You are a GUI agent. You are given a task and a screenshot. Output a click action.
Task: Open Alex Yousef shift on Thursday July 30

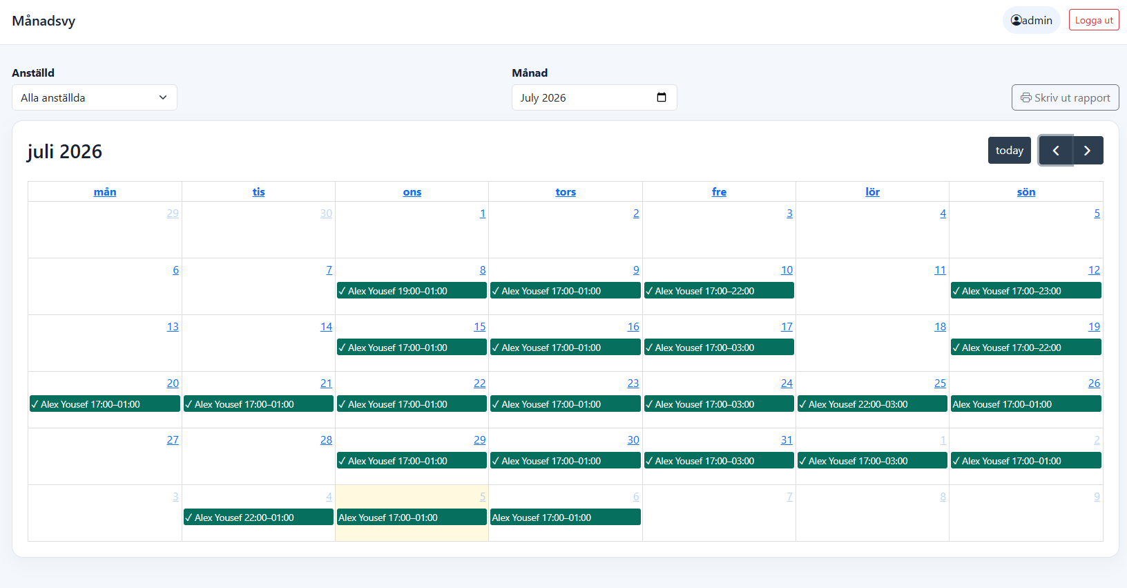pos(566,461)
